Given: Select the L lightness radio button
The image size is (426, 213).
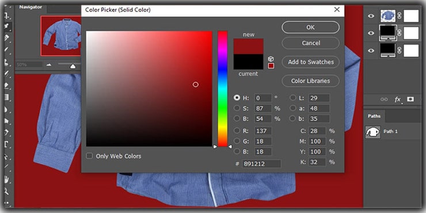Looking at the screenshot, I should coord(293,97).
